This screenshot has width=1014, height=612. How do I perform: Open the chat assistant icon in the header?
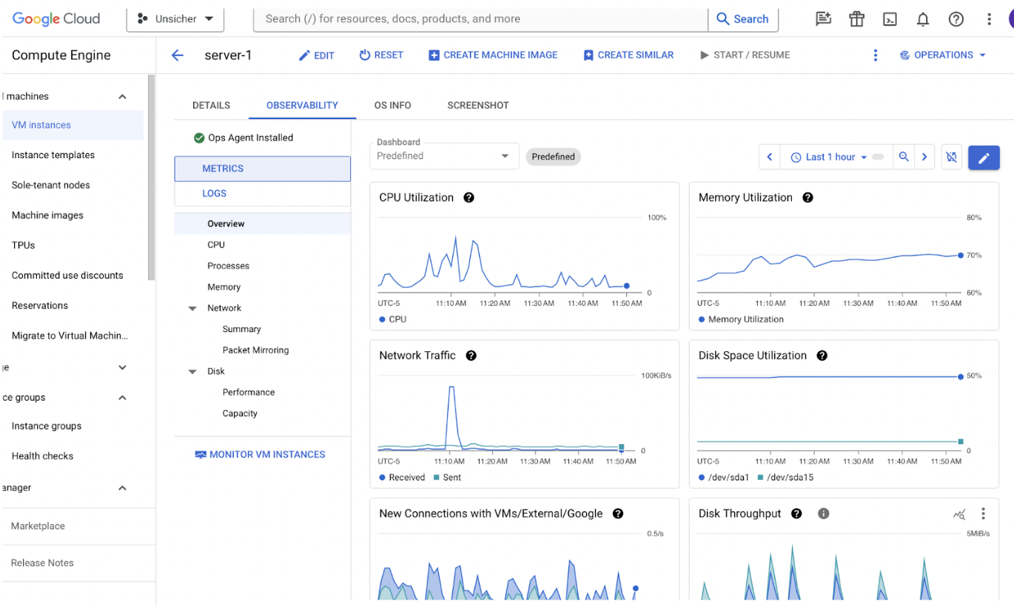click(823, 19)
